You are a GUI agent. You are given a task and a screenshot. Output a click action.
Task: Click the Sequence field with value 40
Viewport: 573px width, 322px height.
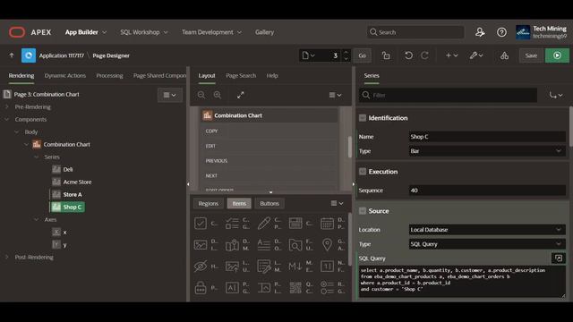point(487,191)
